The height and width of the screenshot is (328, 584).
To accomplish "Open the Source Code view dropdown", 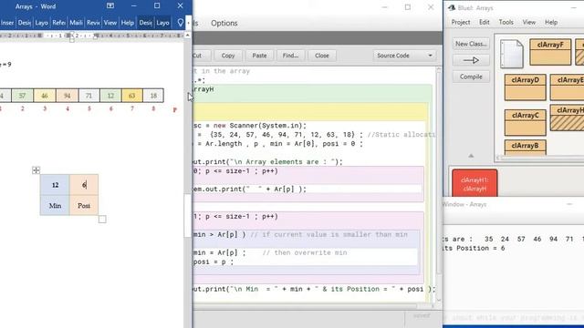I will 404,56.
